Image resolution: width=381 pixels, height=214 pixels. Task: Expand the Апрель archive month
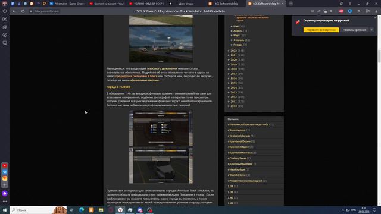232,31
